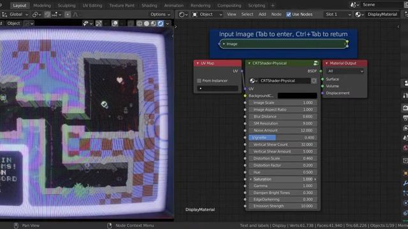Select material preview viewport shading

click(x=154, y=24)
